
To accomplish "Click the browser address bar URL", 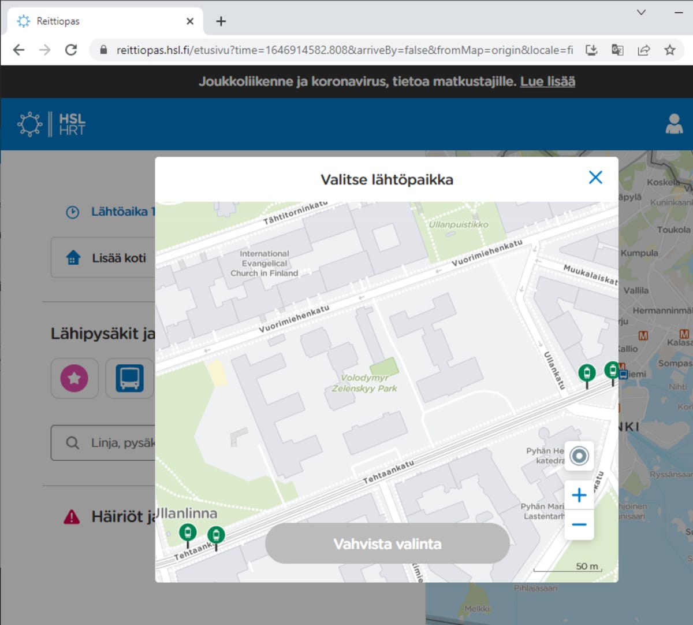I will 344,50.
